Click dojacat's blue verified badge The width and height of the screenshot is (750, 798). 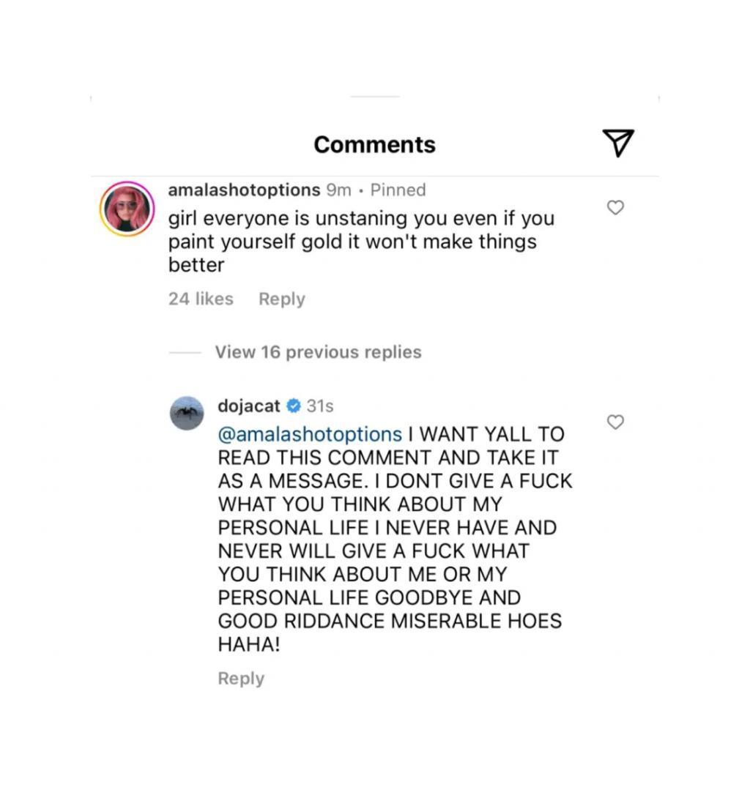pos(294,405)
